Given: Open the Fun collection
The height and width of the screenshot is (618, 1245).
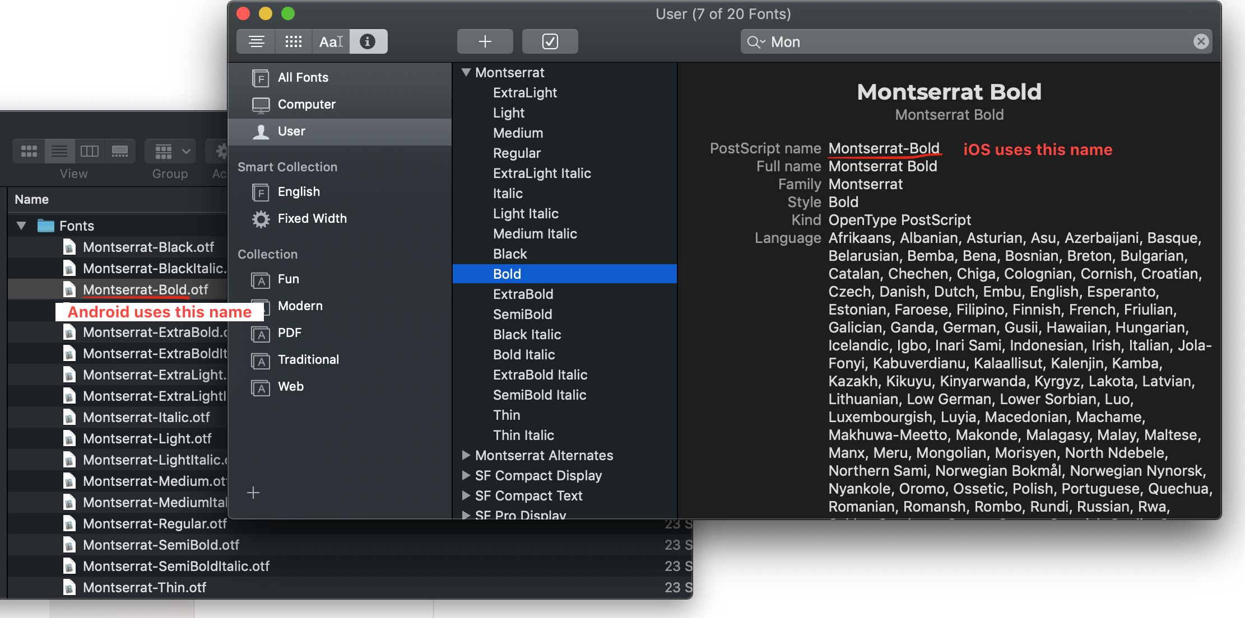Looking at the screenshot, I should [x=340, y=279].
